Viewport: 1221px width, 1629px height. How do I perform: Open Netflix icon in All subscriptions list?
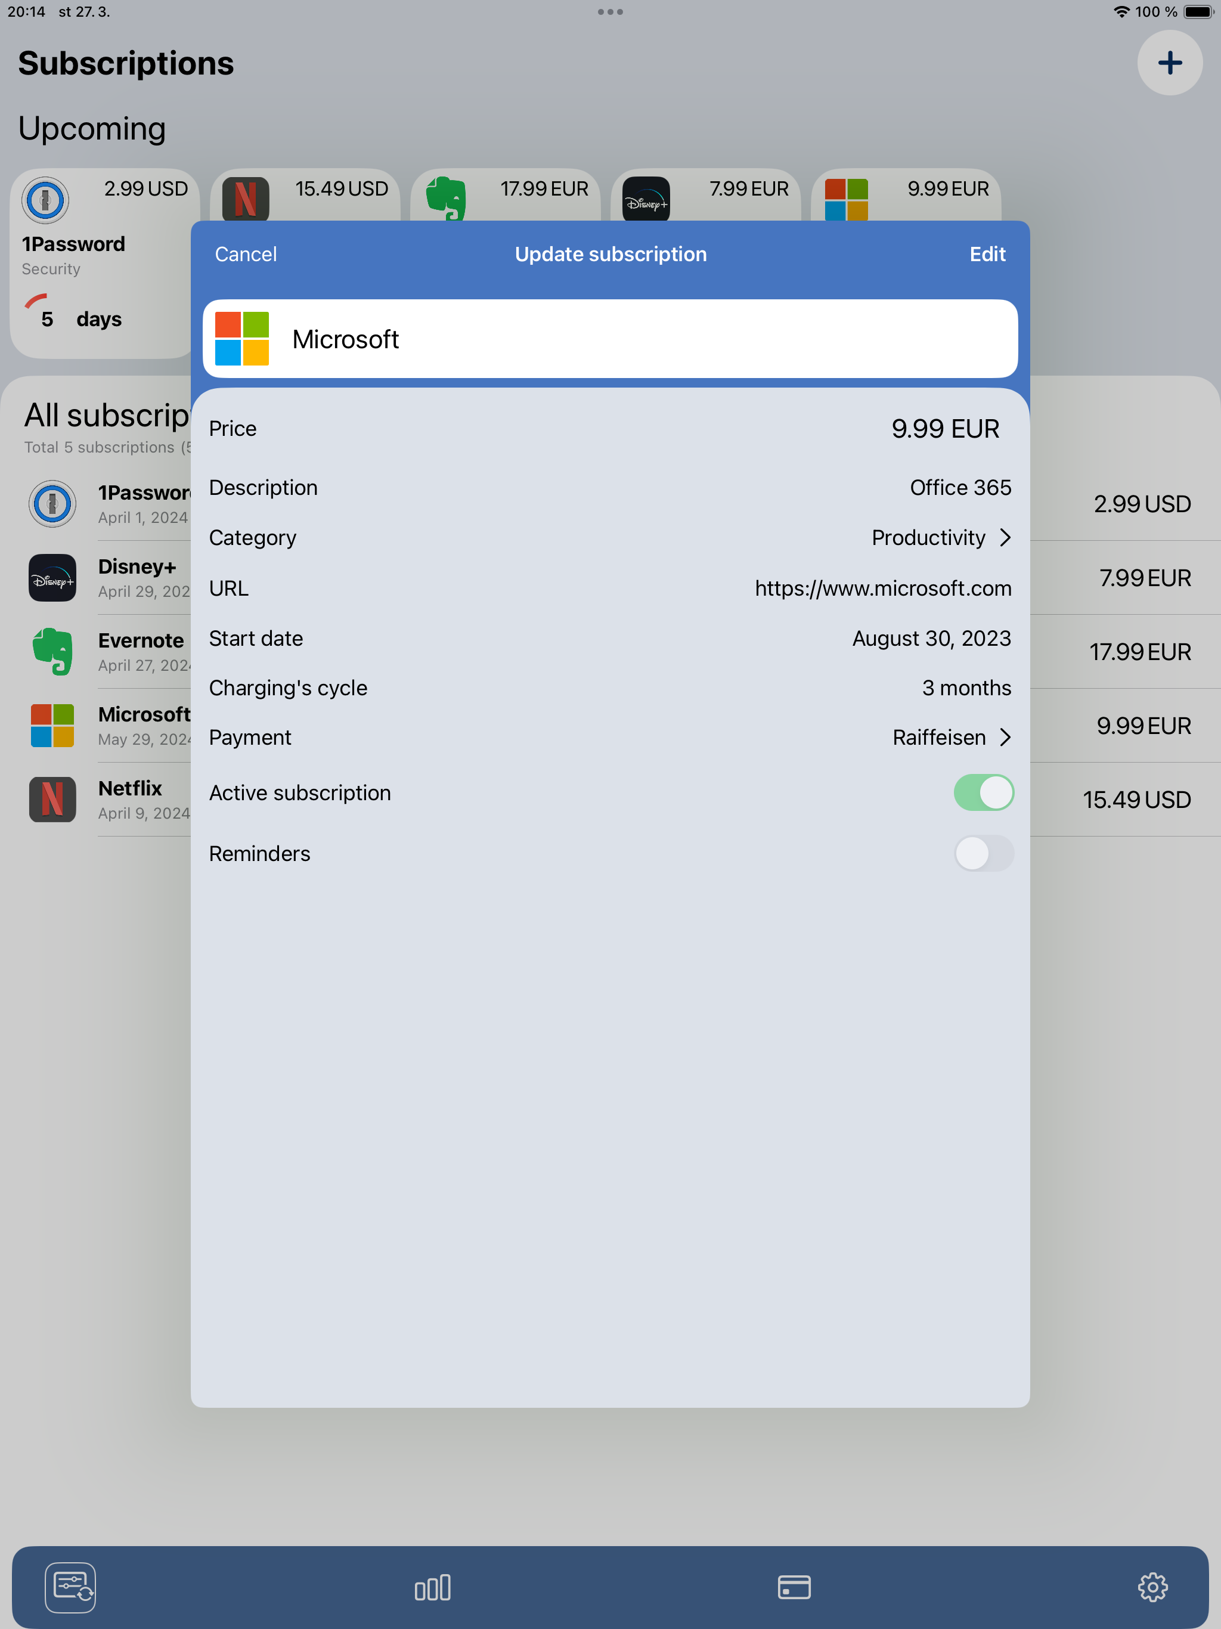point(52,799)
